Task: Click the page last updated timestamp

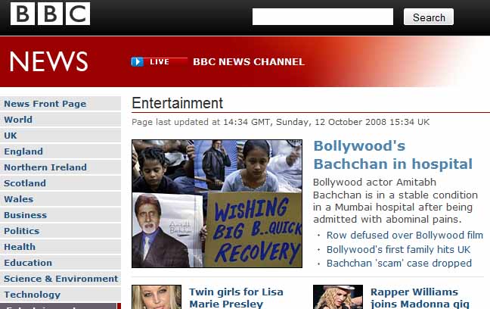Action: 281,122
